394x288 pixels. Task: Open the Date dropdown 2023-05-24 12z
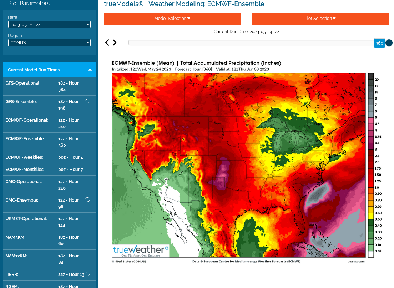(x=49, y=25)
